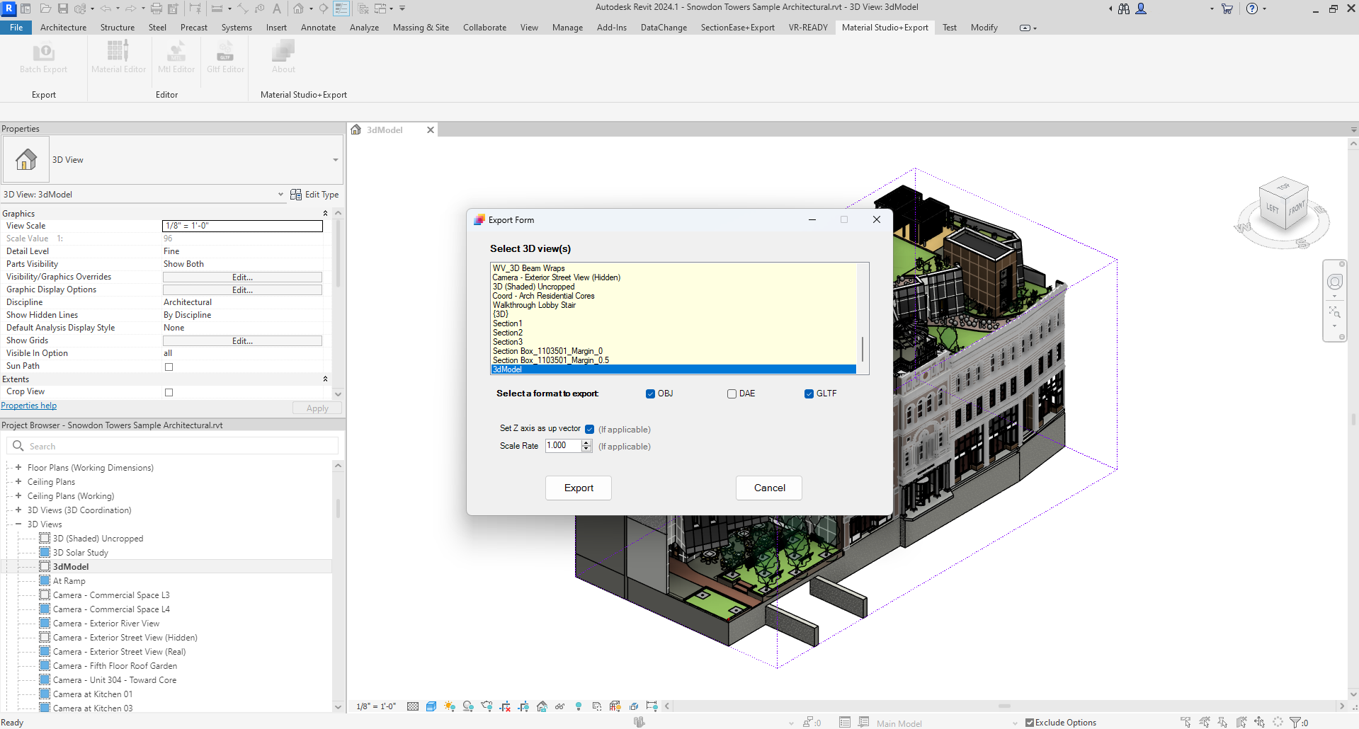Image resolution: width=1359 pixels, height=729 pixels.
Task: Click the Default 3D View house icon
Action: click(299, 8)
